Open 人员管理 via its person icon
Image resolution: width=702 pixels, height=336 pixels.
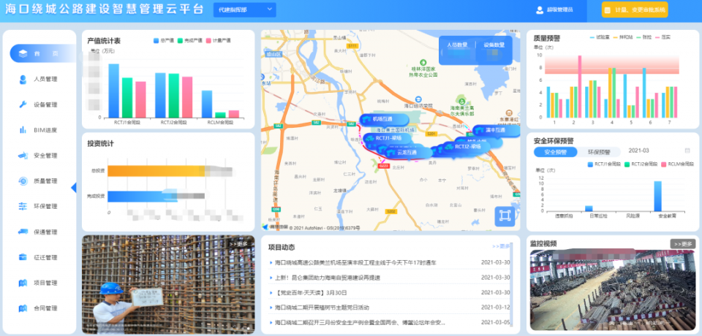tap(22, 79)
